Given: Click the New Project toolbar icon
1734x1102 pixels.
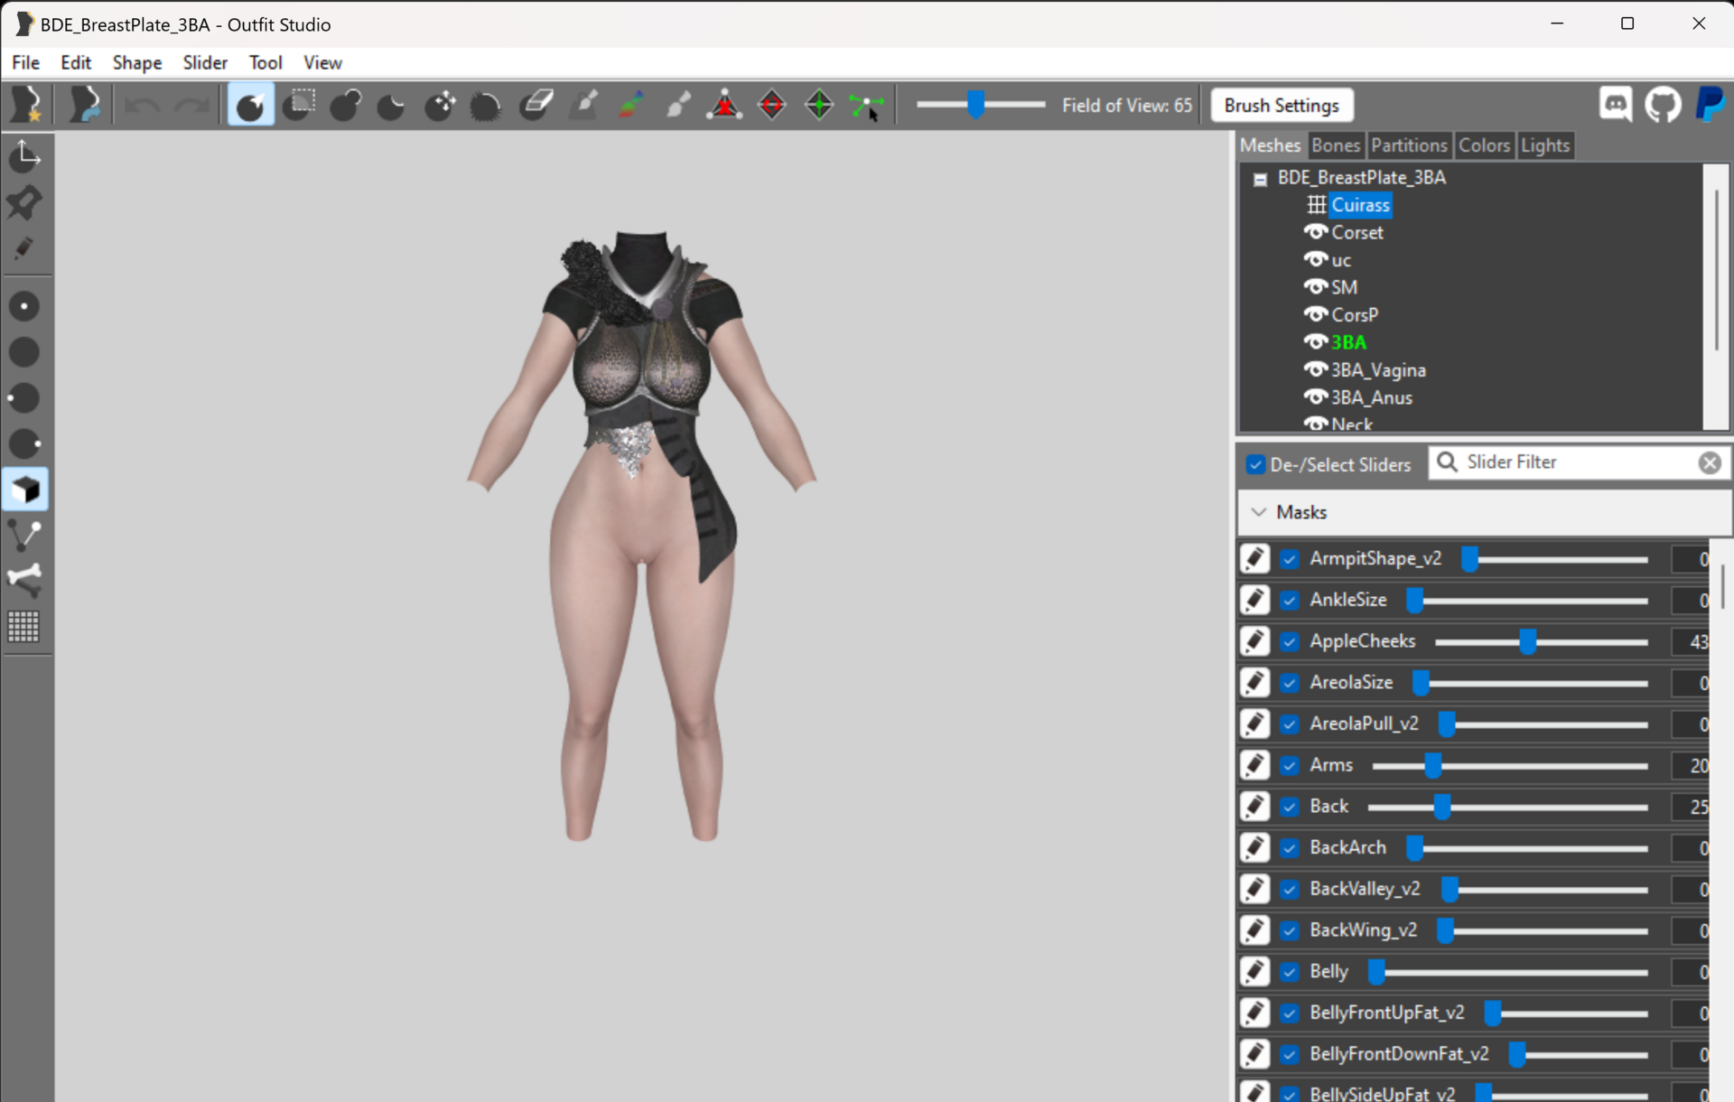Looking at the screenshot, I should [x=26, y=105].
